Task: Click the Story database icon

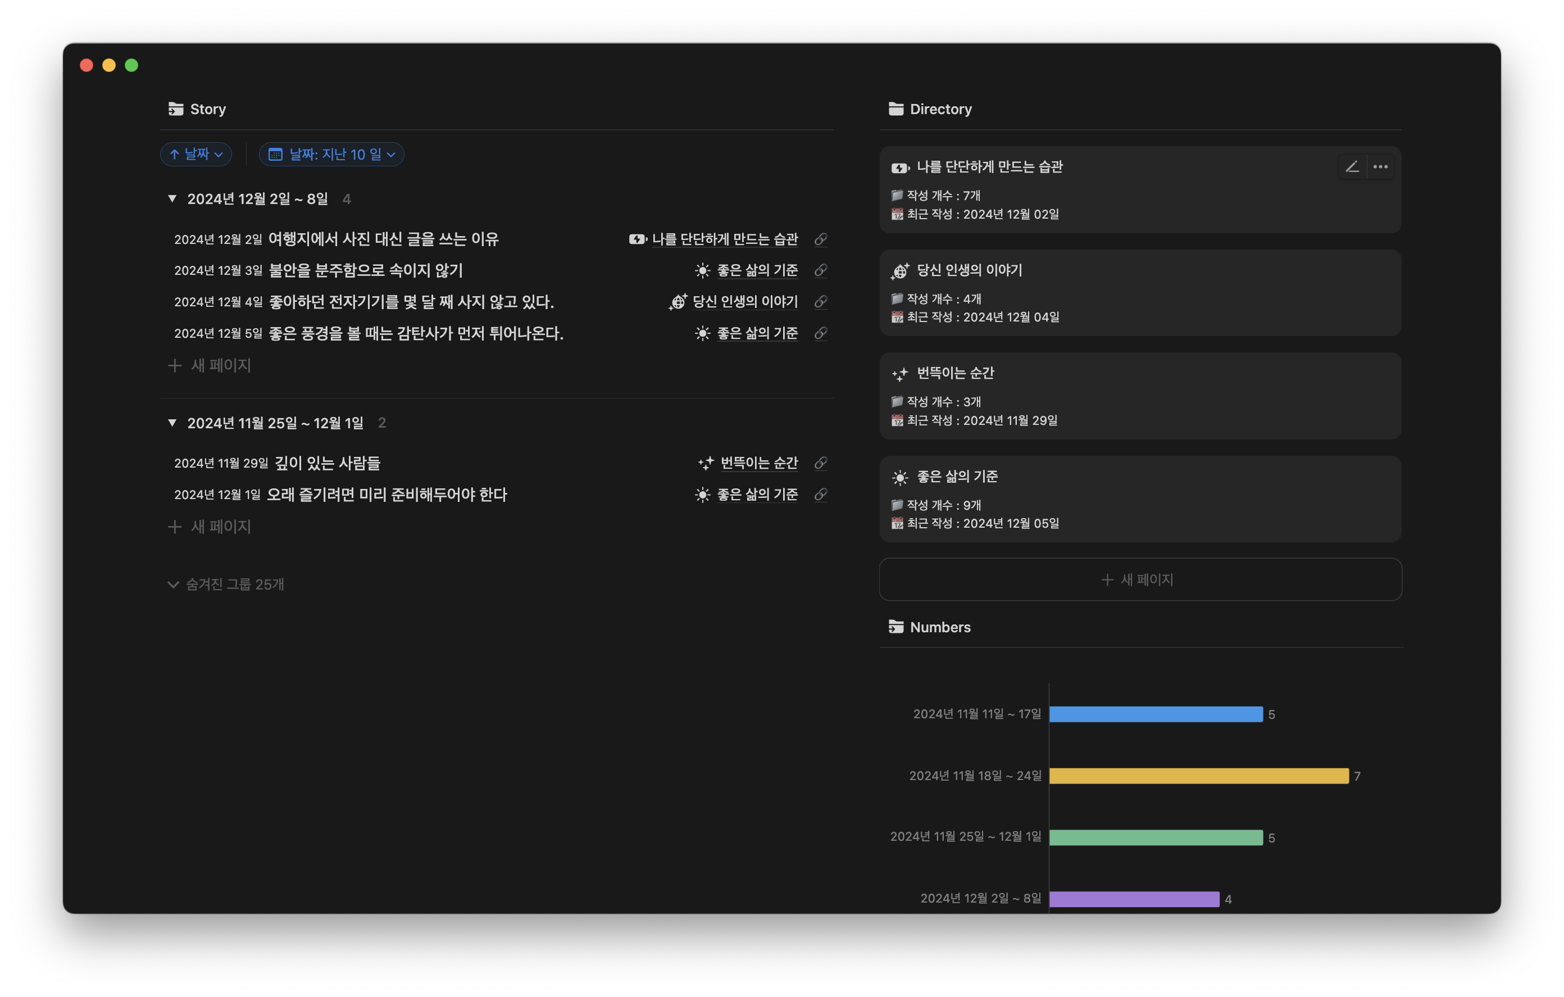Action: (175, 108)
